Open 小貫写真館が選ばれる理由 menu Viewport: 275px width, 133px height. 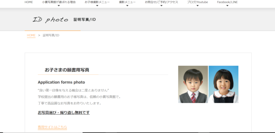pos(59,2)
